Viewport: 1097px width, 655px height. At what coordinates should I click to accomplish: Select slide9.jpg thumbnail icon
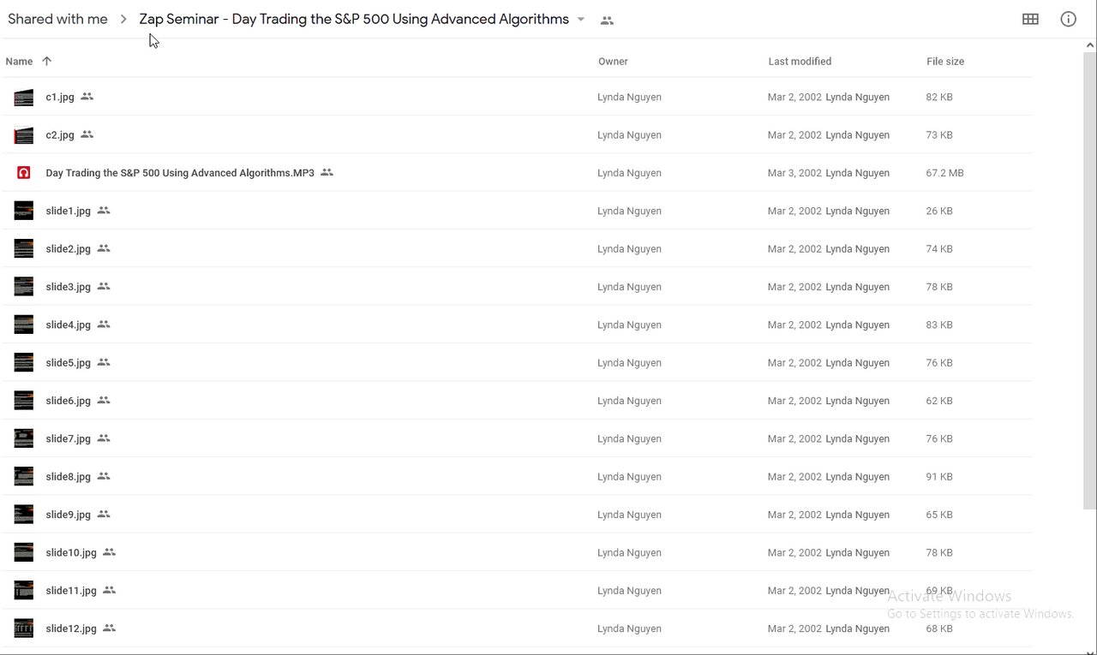pos(24,515)
